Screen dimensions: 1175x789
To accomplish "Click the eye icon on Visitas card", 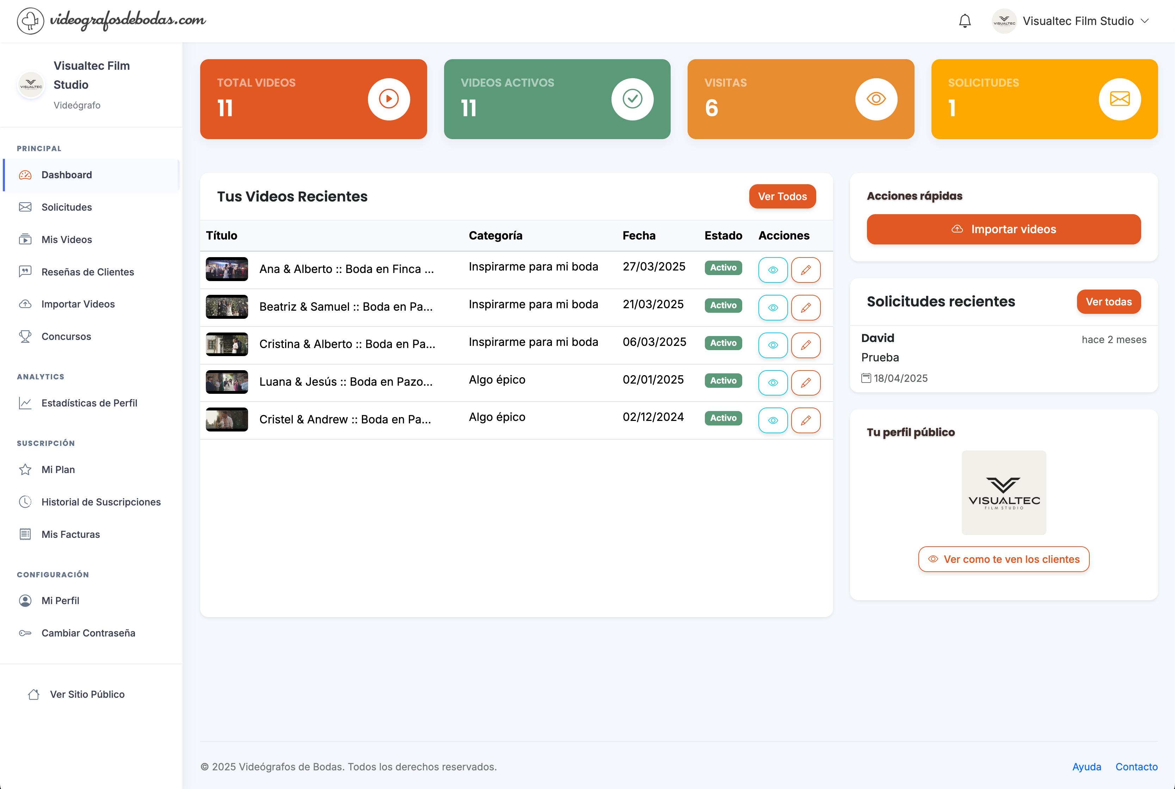I will (x=875, y=99).
